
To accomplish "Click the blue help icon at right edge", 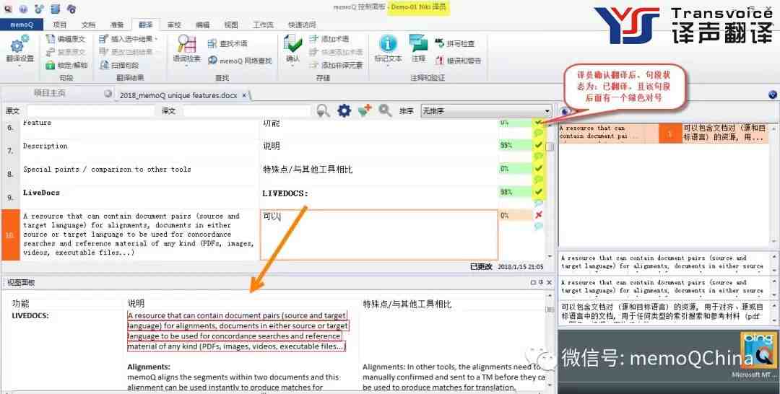I will [x=773, y=95].
